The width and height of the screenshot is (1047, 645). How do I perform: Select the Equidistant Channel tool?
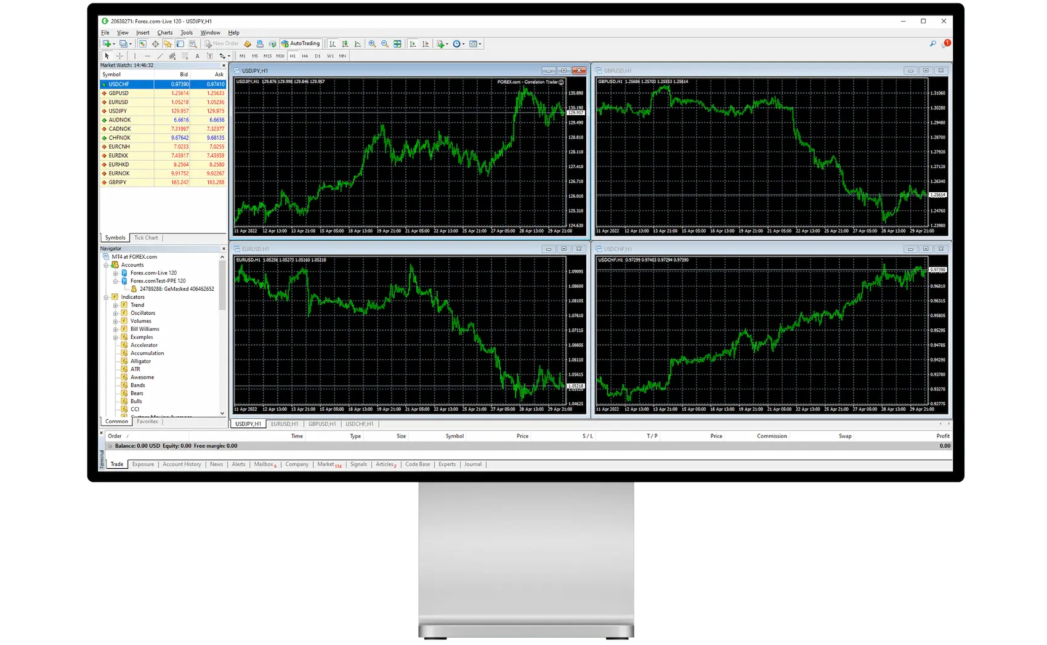point(172,56)
